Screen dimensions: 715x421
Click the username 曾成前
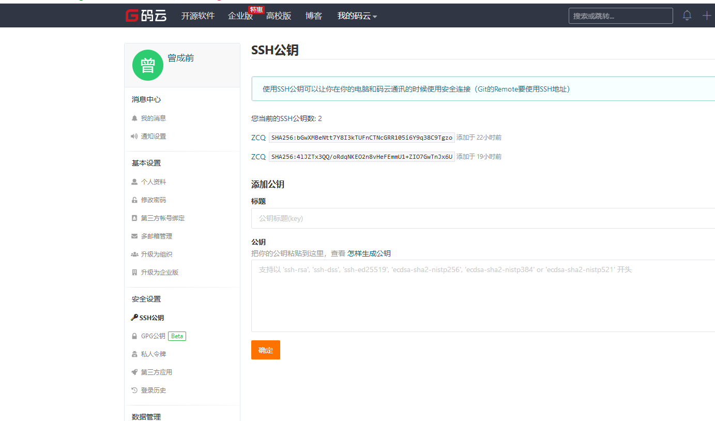(x=181, y=58)
